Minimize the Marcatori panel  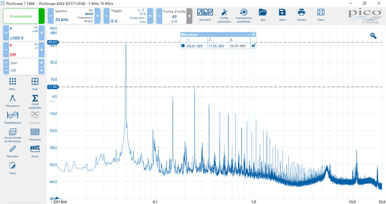coord(249,35)
